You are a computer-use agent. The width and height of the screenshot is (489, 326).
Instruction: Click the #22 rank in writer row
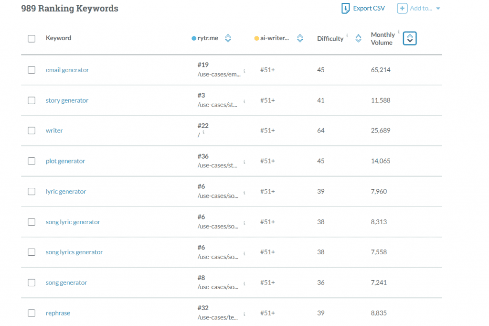[x=203, y=126]
